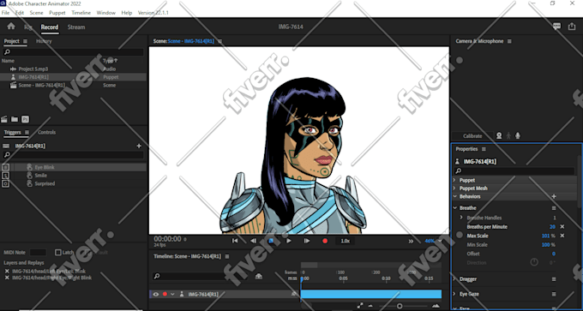This screenshot has height=311, width=583.
Task: Toggle the body tracker icon
Action: 508,136
